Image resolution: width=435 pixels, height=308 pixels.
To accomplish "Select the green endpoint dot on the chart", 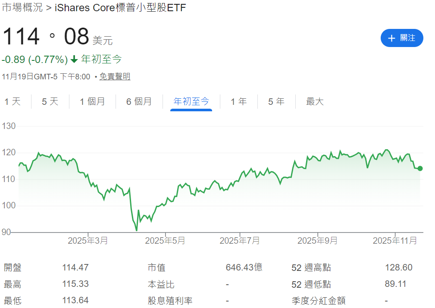I will click(419, 169).
